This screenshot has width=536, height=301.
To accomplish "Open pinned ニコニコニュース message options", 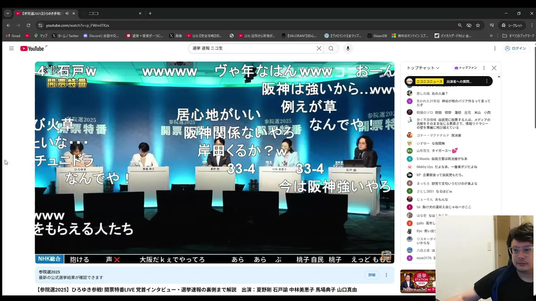I will (x=487, y=82).
